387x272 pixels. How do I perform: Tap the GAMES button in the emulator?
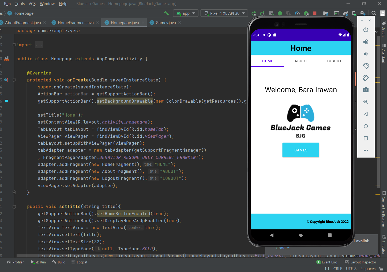click(301, 150)
